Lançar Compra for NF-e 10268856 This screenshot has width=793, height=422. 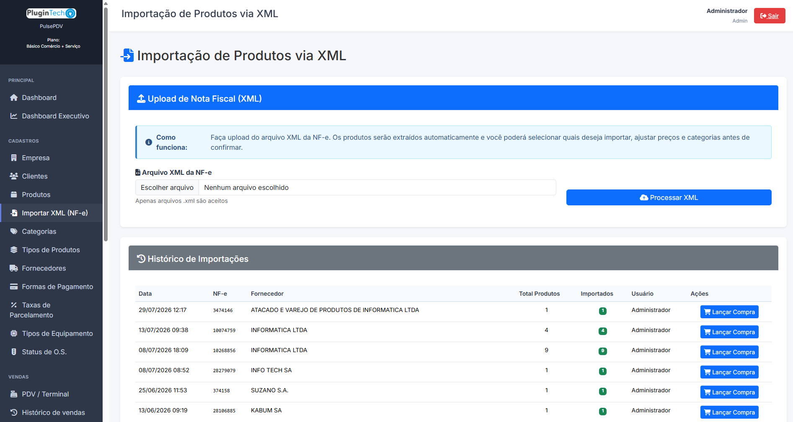pos(729,352)
